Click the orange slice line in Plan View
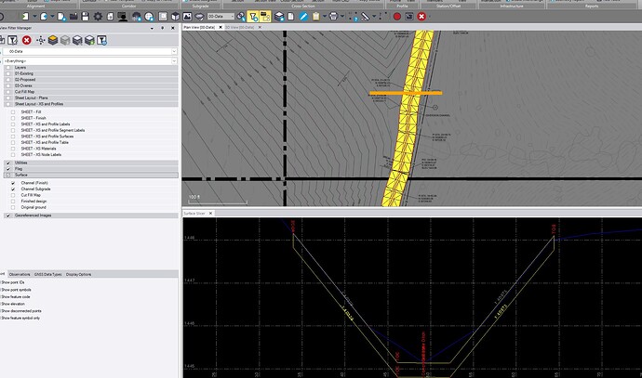The width and height of the screenshot is (642, 378). pos(406,93)
